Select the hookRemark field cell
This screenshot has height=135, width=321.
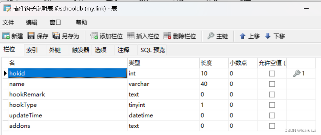(68, 94)
